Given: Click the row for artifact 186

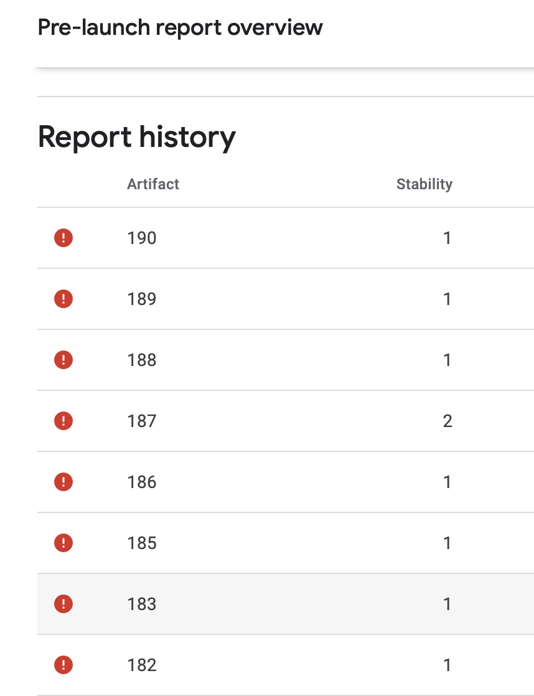Looking at the screenshot, I should click(x=249, y=482).
